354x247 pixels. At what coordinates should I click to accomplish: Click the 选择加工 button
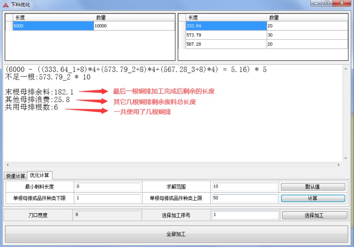pos(314,215)
